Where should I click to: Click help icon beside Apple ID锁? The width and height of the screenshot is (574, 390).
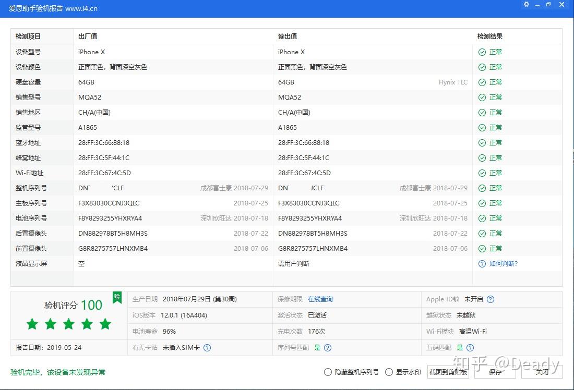tap(491, 299)
